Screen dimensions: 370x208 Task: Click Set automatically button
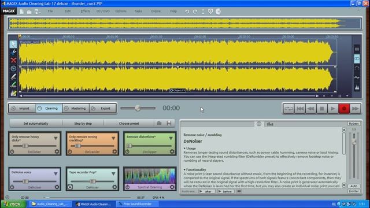point(36,123)
